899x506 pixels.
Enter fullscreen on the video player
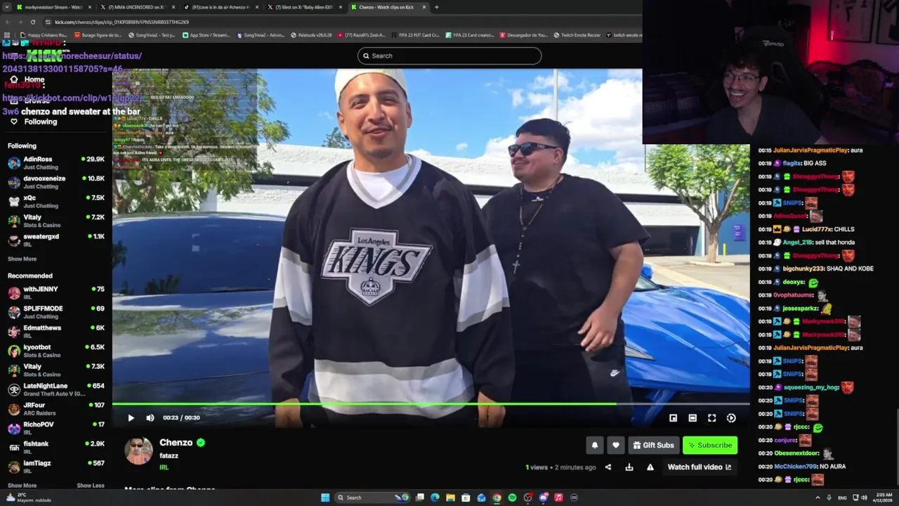pyautogui.click(x=711, y=417)
